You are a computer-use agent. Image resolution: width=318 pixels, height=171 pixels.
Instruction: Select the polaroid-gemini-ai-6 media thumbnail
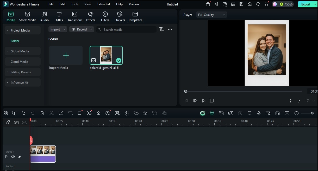point(106,55)
